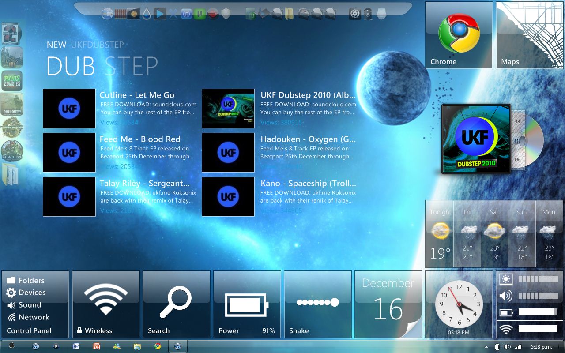Click the Sat weather forecast column
565x353 pixels.
tap(494, 234)
